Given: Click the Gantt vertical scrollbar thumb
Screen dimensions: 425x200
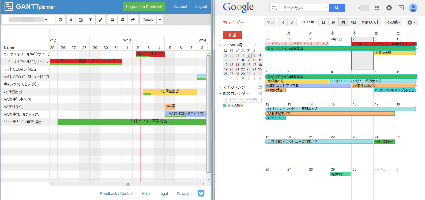Looking at the screenshot, I should (x=209, y=114).
